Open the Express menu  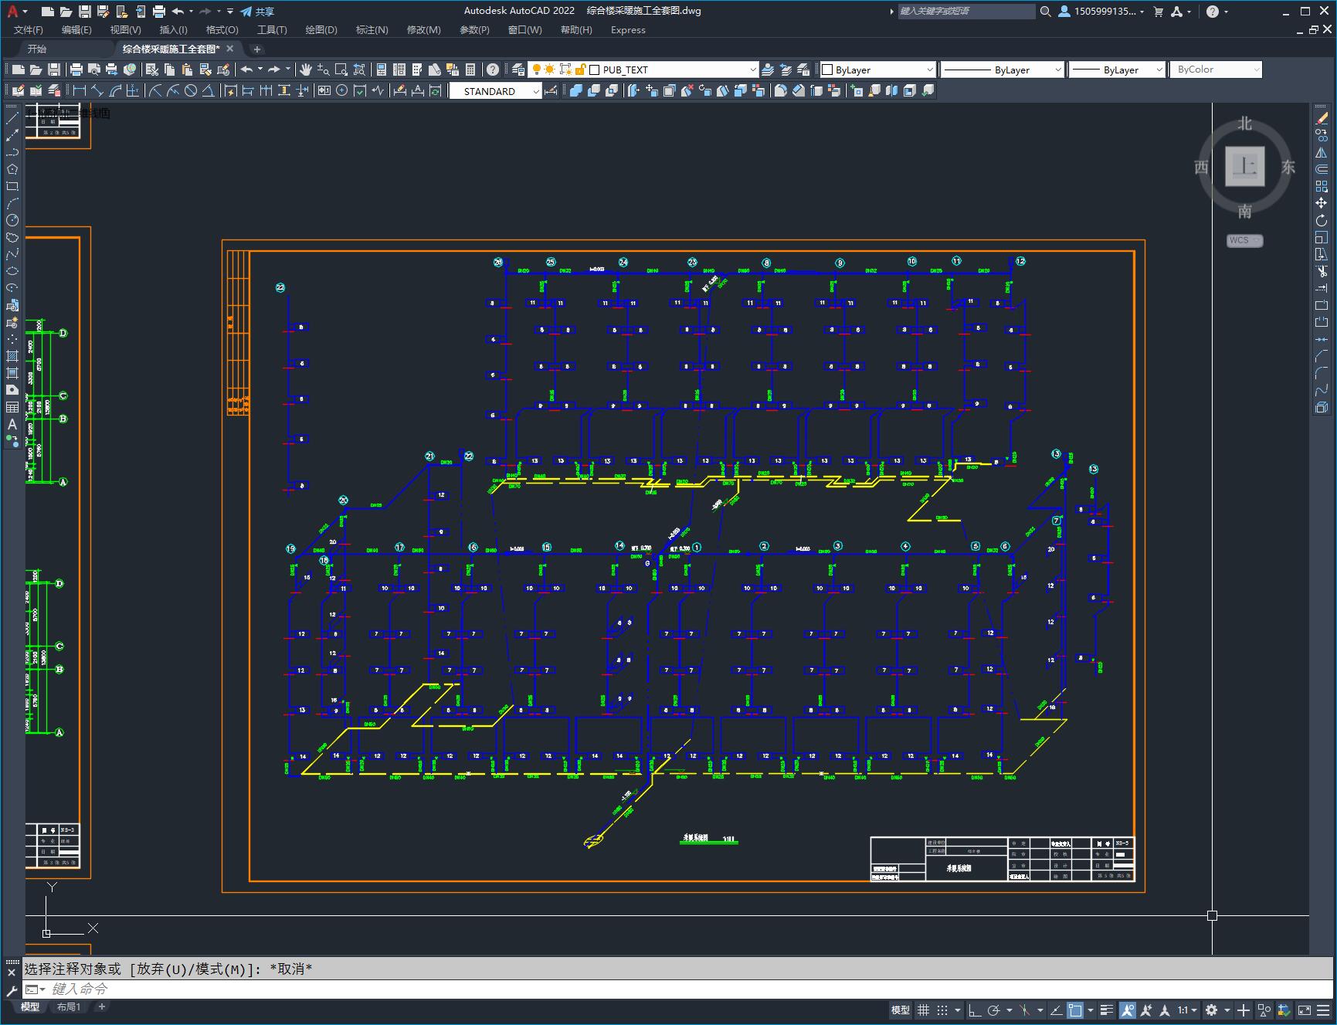coord(628,30)
